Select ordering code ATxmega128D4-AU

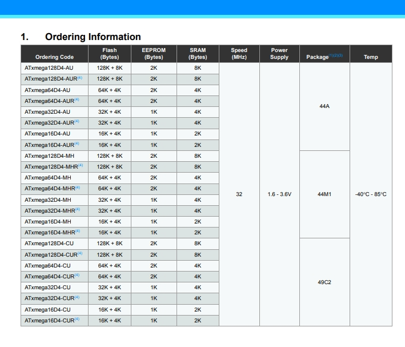point(49,68)
